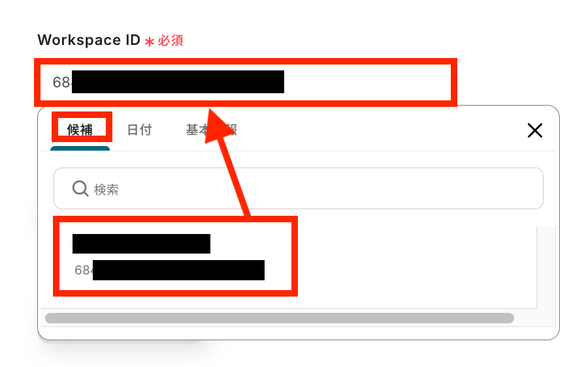Image resolution: width=586 pixels, height=367 pixels.
Task: Click the 検索 placeholder text
Action: tap(106, 190)
